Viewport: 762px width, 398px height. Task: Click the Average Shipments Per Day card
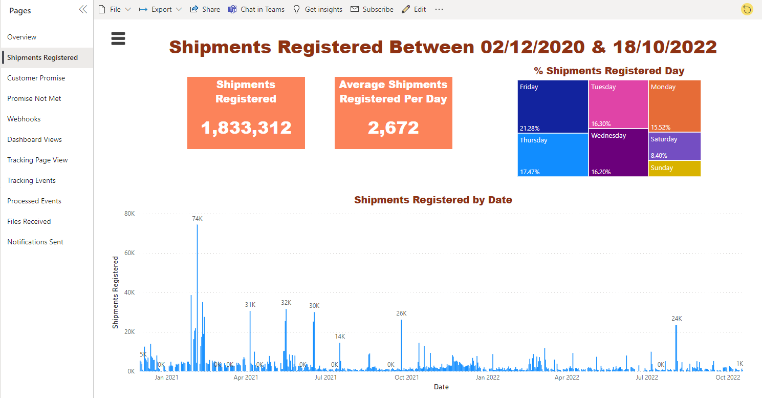(x=394, y=113)
